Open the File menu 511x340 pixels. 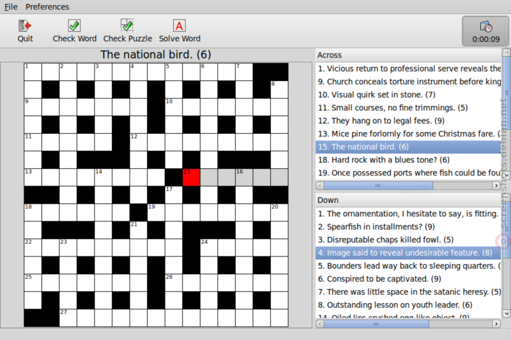point(11,7)
